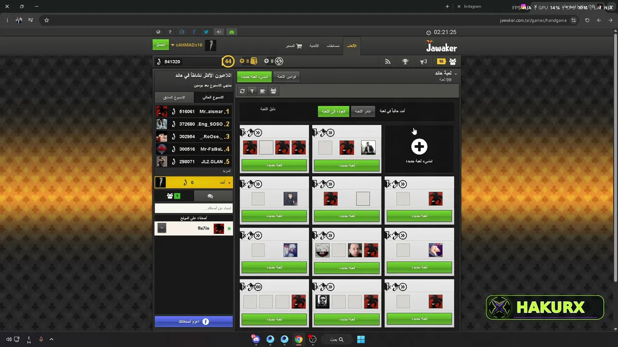Click green return to game button

coord(334,111)
